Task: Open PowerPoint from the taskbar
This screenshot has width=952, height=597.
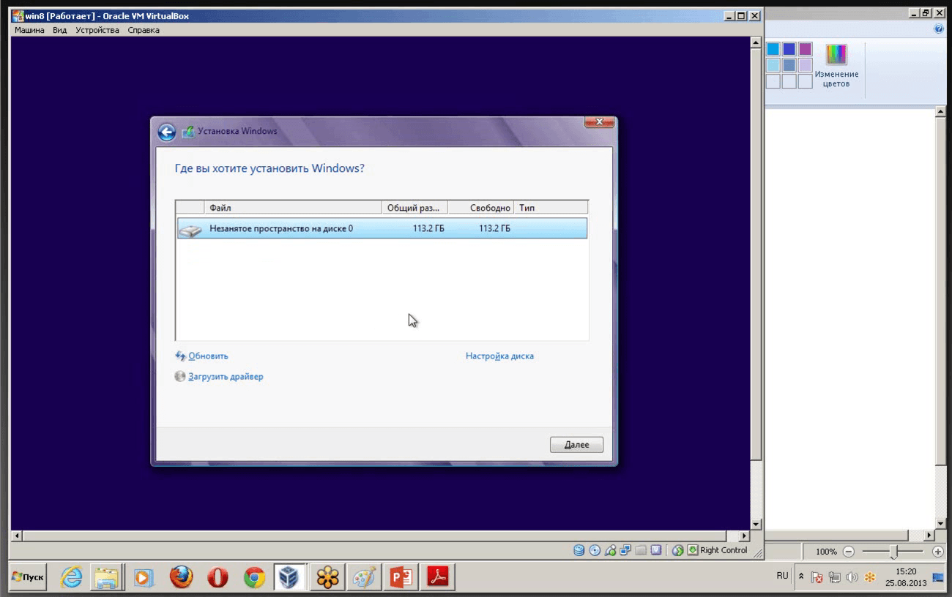Action: pyautogui.click(x=401, y=577)
